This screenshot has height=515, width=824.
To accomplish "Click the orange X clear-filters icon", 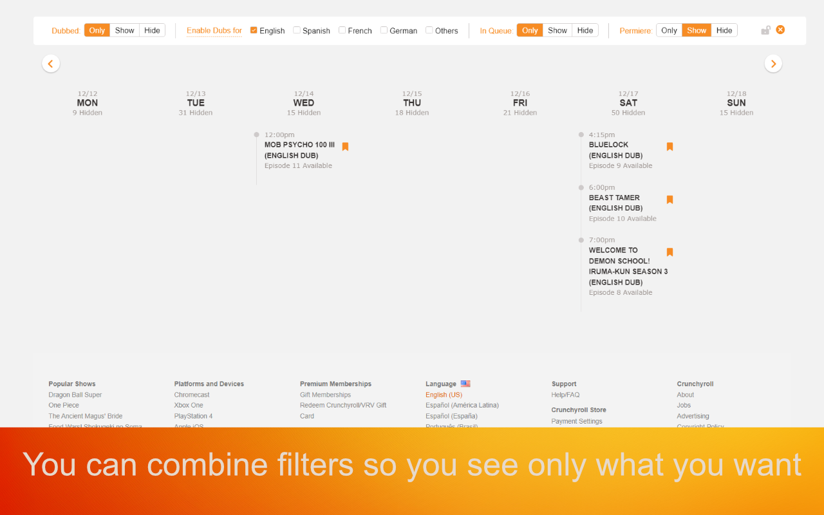I will pos(780,30).
